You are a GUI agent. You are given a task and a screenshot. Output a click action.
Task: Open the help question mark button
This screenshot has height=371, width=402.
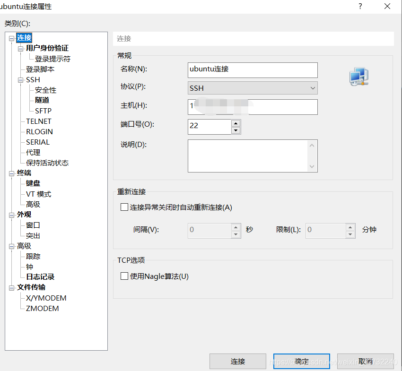360,6
